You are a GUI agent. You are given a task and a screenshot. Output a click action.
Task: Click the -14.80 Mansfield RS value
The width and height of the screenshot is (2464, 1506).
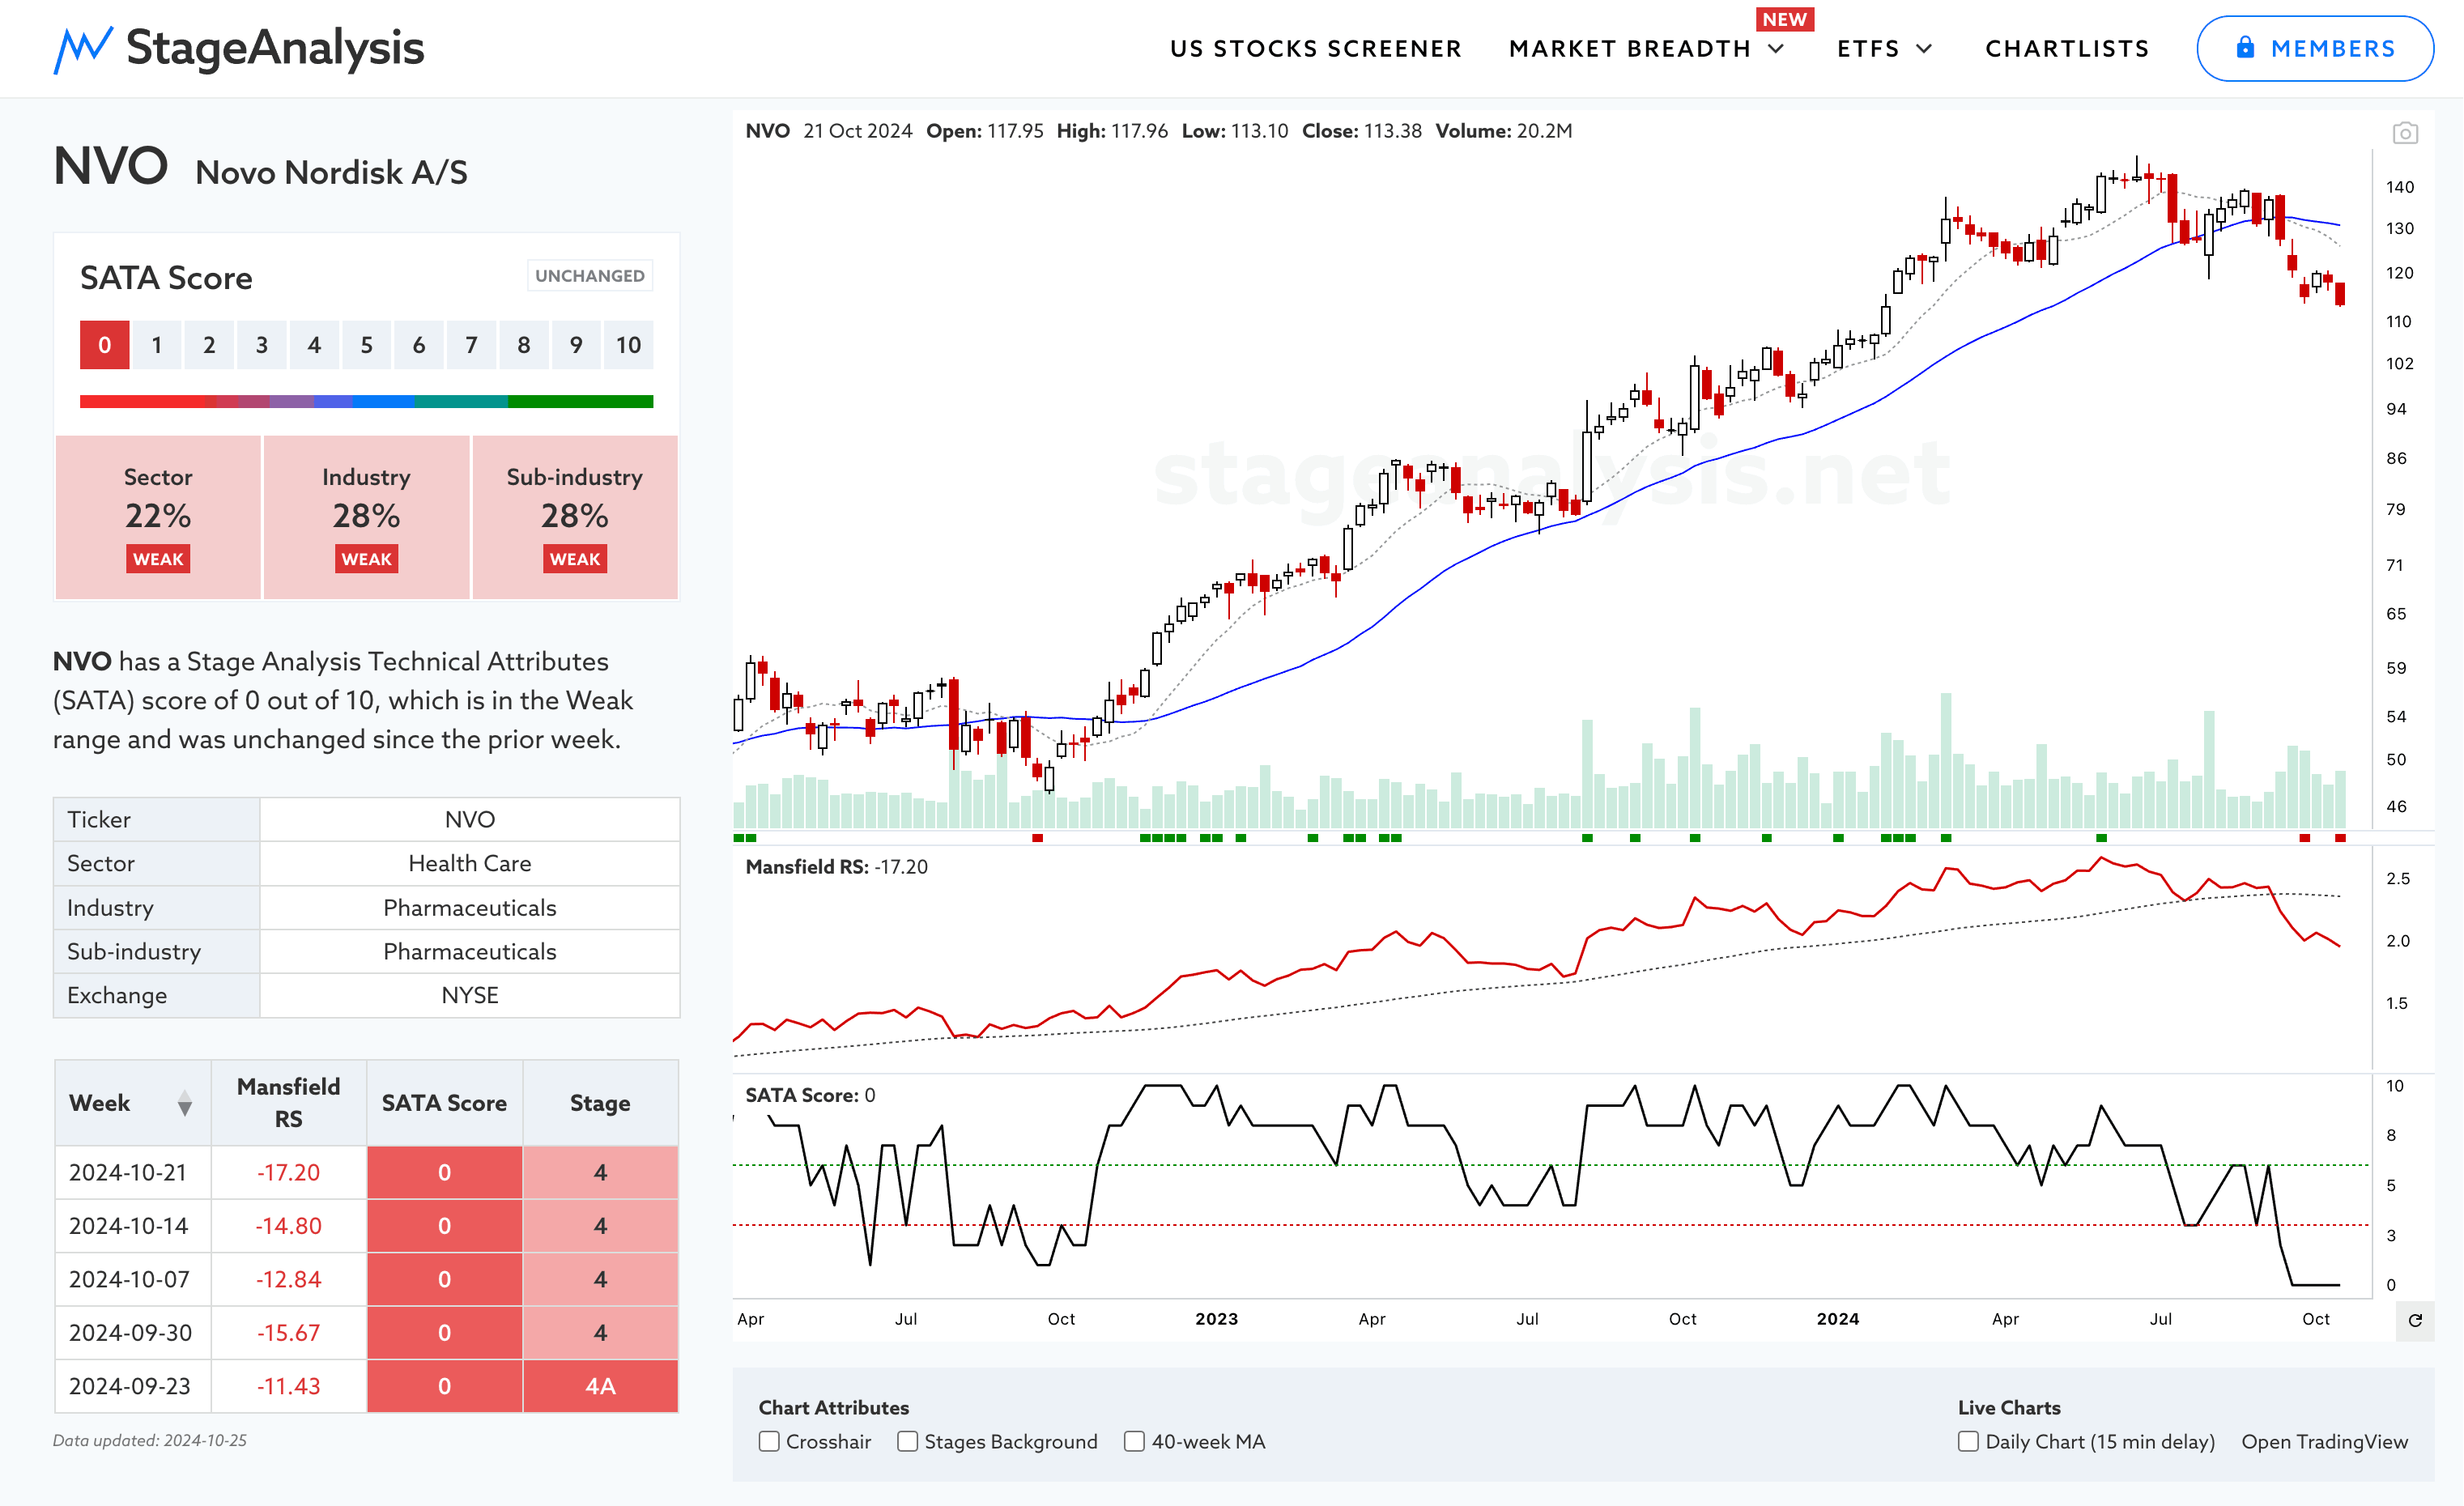point(288,1226)
